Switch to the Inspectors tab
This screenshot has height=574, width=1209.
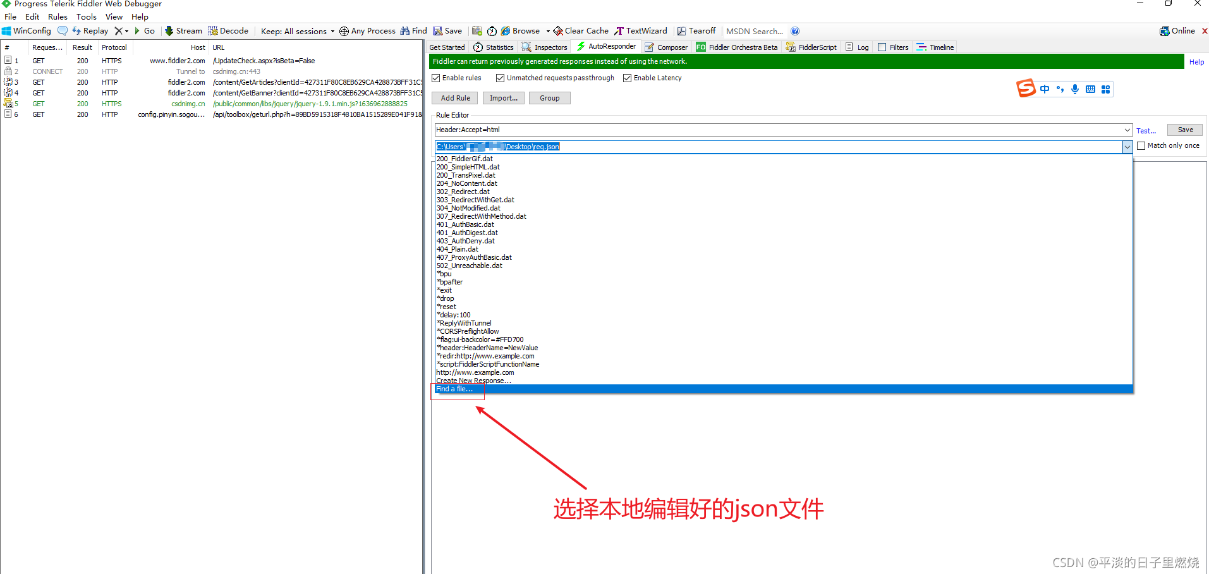pyautogui.click(x=544, y=47)
